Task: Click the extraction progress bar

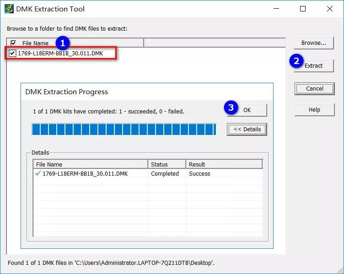Action: pyautogui.click(x=124, y=129)
